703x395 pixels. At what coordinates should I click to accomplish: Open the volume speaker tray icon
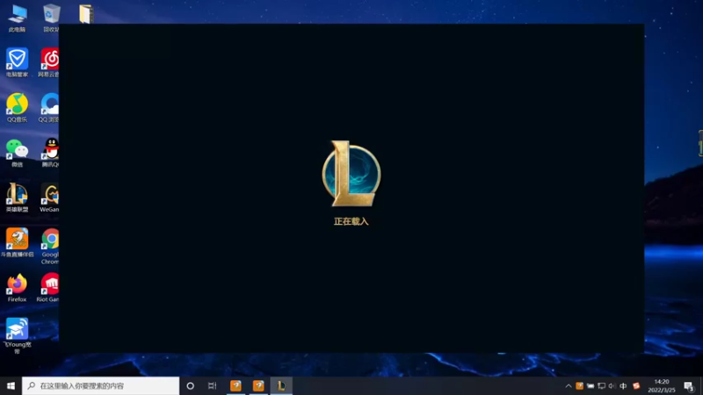click(x=612, y=385)
